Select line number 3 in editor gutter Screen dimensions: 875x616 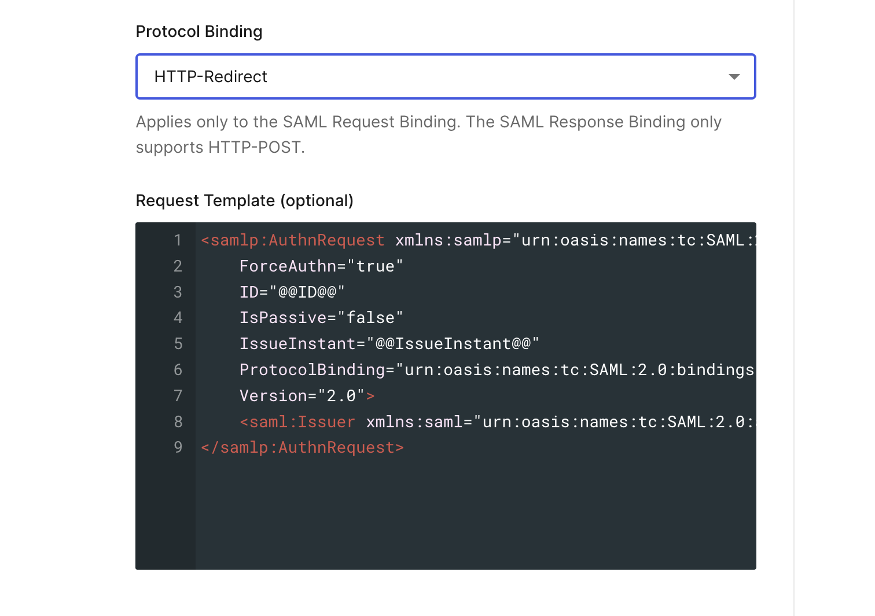178,292
